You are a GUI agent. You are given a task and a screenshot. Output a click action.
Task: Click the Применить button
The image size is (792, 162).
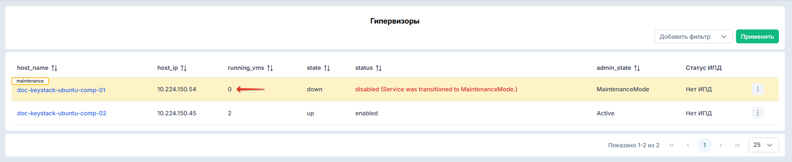pyautogui.click(x=757, y=37)
